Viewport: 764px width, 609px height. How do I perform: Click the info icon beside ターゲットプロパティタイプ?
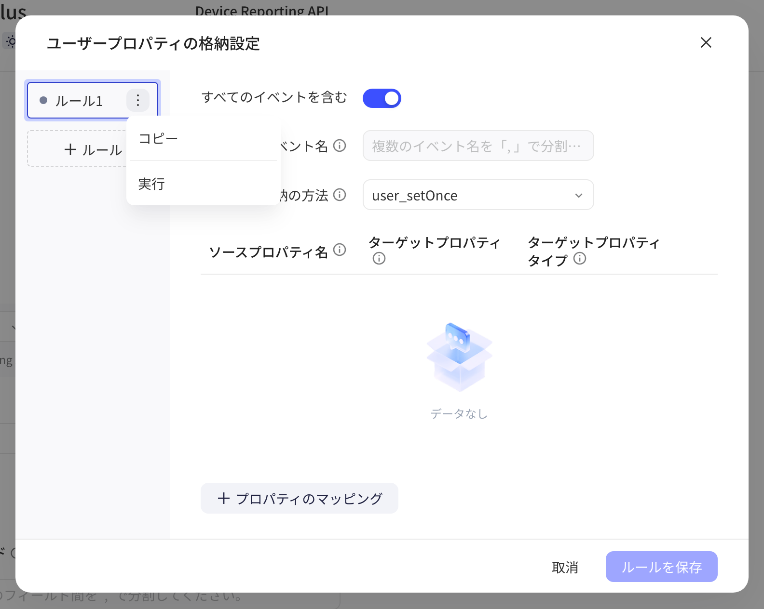(580, 259)
